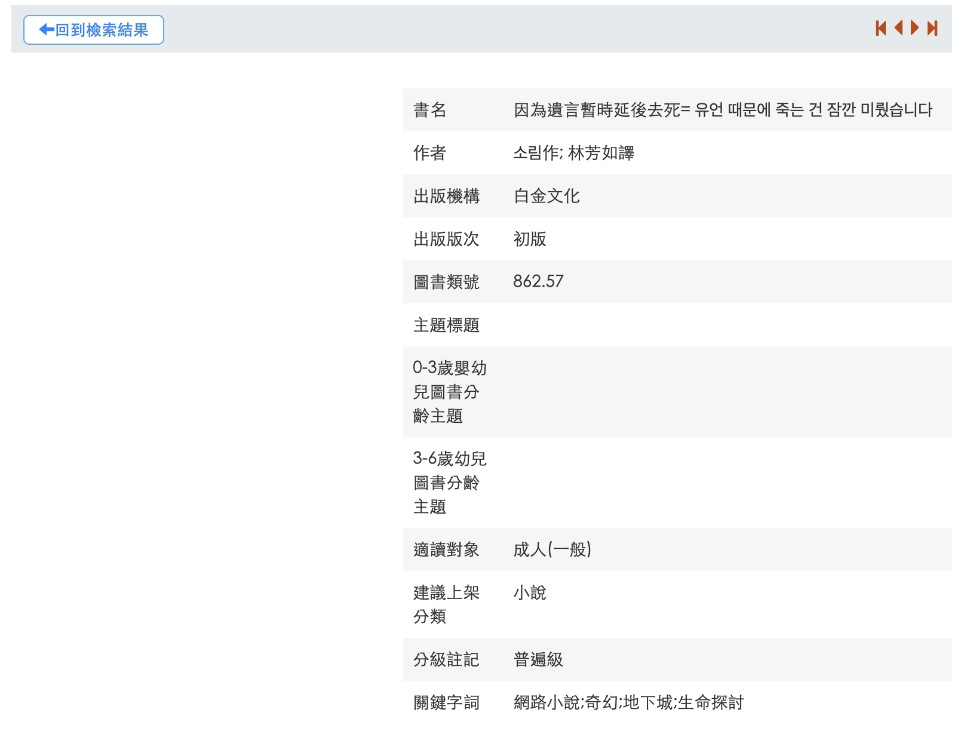964x737 pixels.
Task: Click the edition value 初版
Action: [530, 239]
